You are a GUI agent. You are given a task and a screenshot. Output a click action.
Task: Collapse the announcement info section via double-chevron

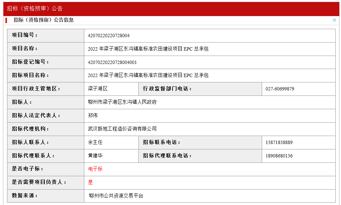pos(334,20)
